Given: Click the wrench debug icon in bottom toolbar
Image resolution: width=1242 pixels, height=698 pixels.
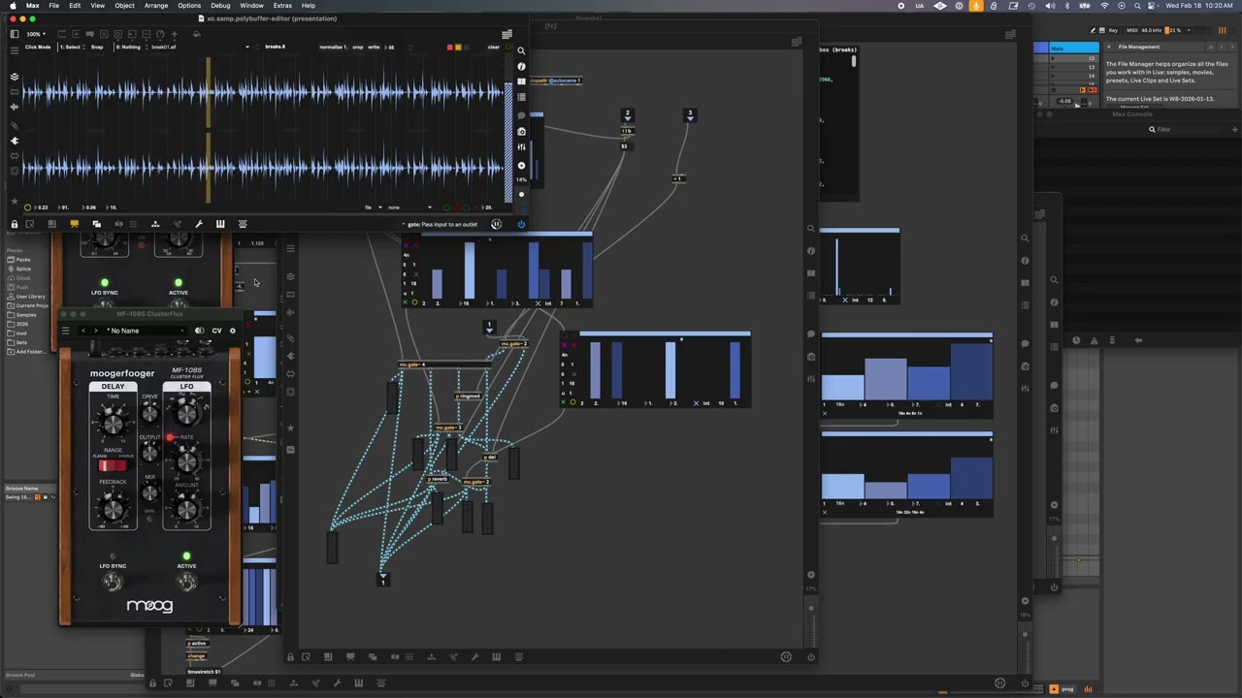Looking at the screenshot, I should click(x=199, y=224).
